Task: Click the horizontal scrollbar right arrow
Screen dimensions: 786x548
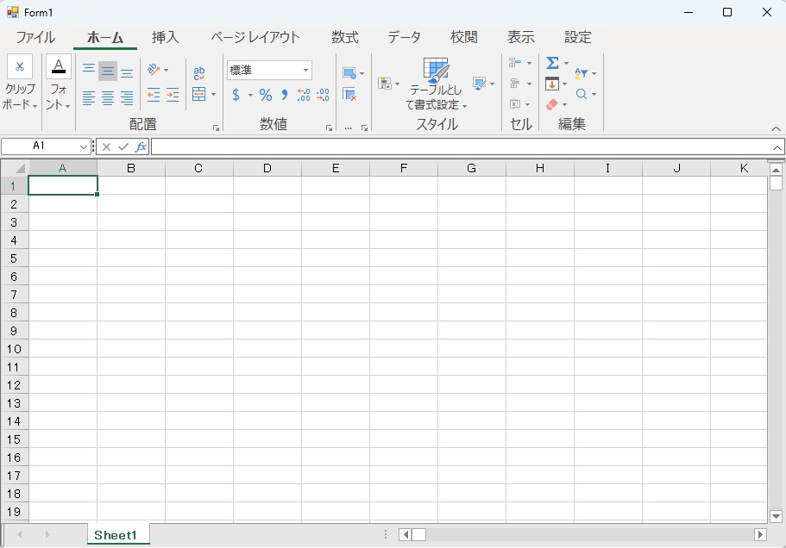Action: point(760,534)
